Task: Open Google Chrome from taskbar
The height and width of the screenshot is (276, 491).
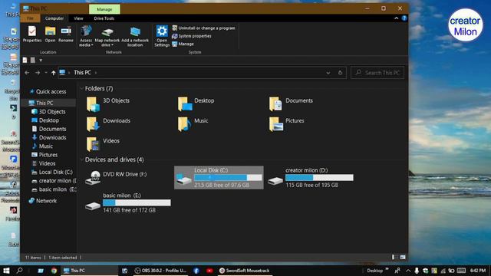Action: [x=54, y=271]
